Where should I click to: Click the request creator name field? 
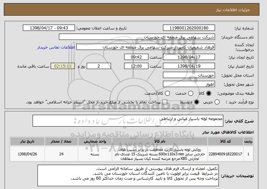(x=146, y=47)
